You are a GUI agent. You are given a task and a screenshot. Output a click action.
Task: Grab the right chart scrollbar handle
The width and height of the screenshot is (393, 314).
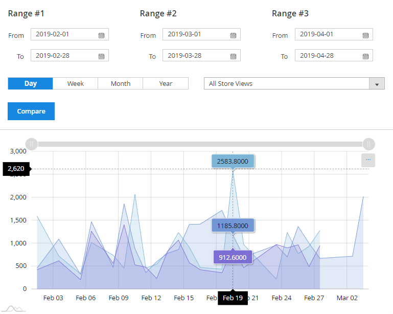coord(368,144)
